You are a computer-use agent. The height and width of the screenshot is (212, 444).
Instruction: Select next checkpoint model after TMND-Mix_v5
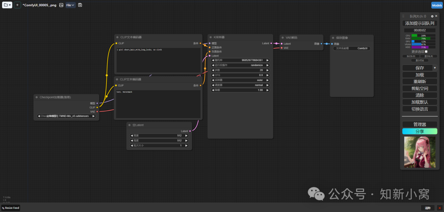(93, 116)
